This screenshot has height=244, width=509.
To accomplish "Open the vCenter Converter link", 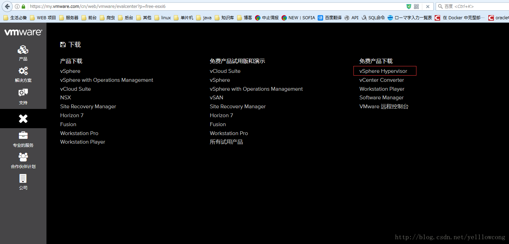I will (x=382, y=80).
